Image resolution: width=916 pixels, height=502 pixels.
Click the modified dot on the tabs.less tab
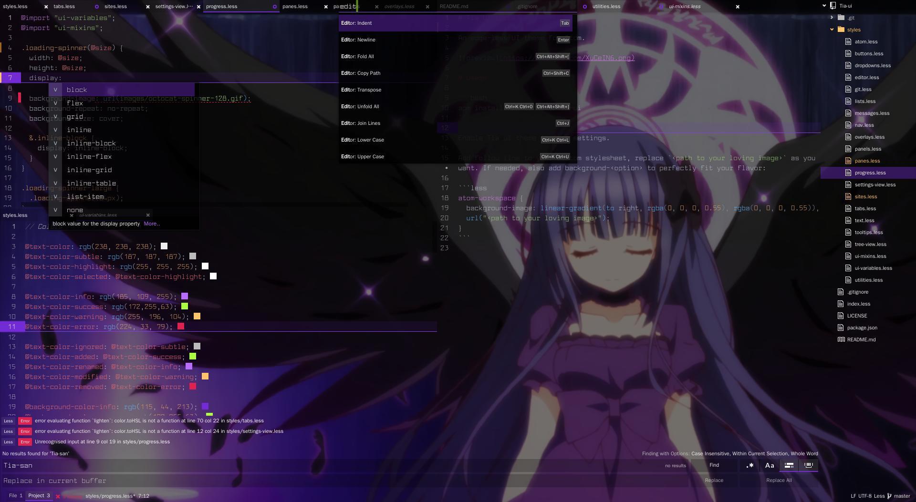click(x=97, y=7)
